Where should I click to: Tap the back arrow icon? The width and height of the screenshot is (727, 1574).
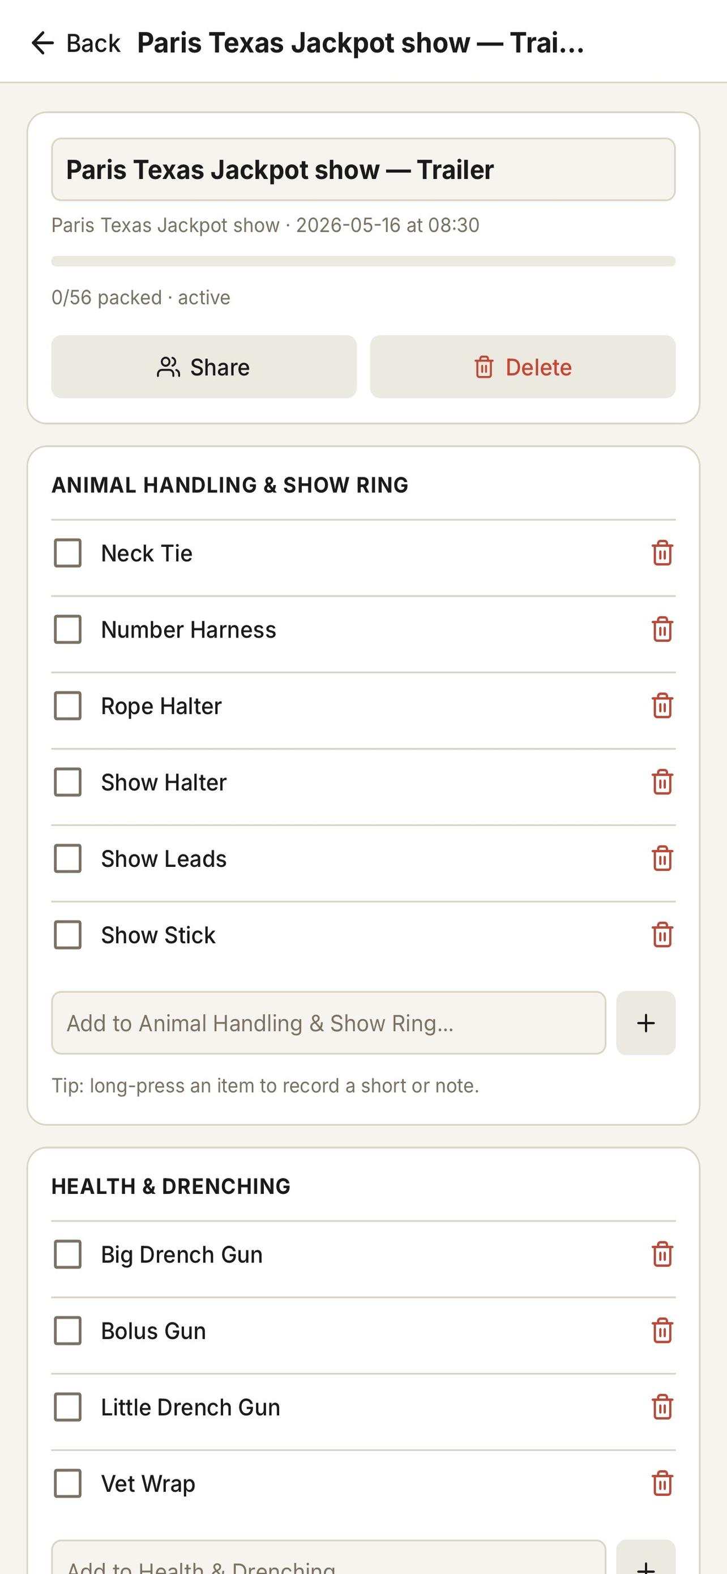pyautogui.click(x=42, y=44)
